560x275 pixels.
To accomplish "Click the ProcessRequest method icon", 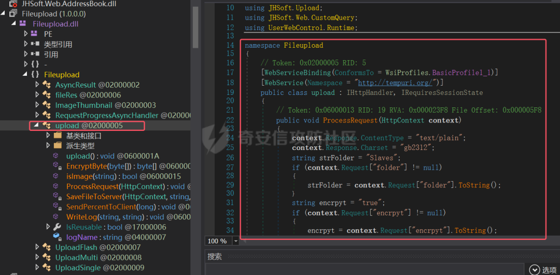I will click(55, 186).
